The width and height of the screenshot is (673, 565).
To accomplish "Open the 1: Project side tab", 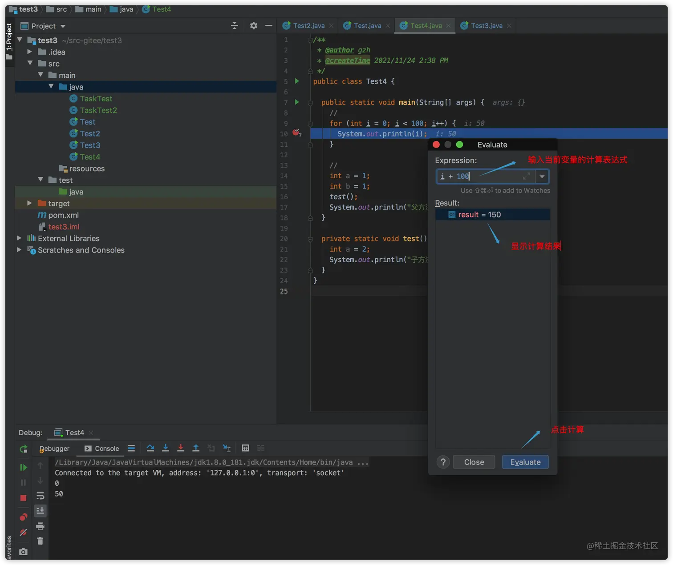I will coord(9,41).
